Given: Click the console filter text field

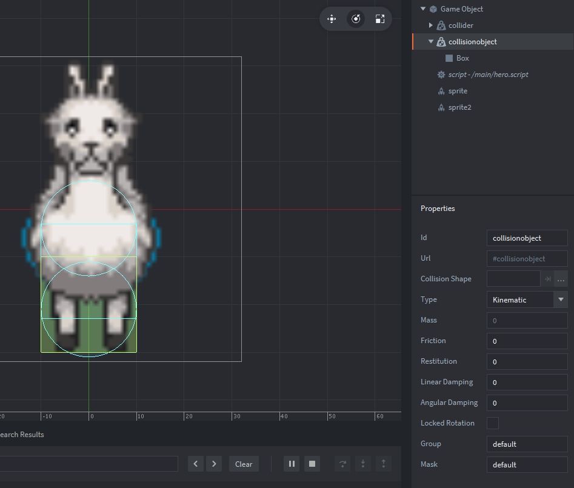Looking at the screenshot, I should pyautogui.click(x=89, y=464).
